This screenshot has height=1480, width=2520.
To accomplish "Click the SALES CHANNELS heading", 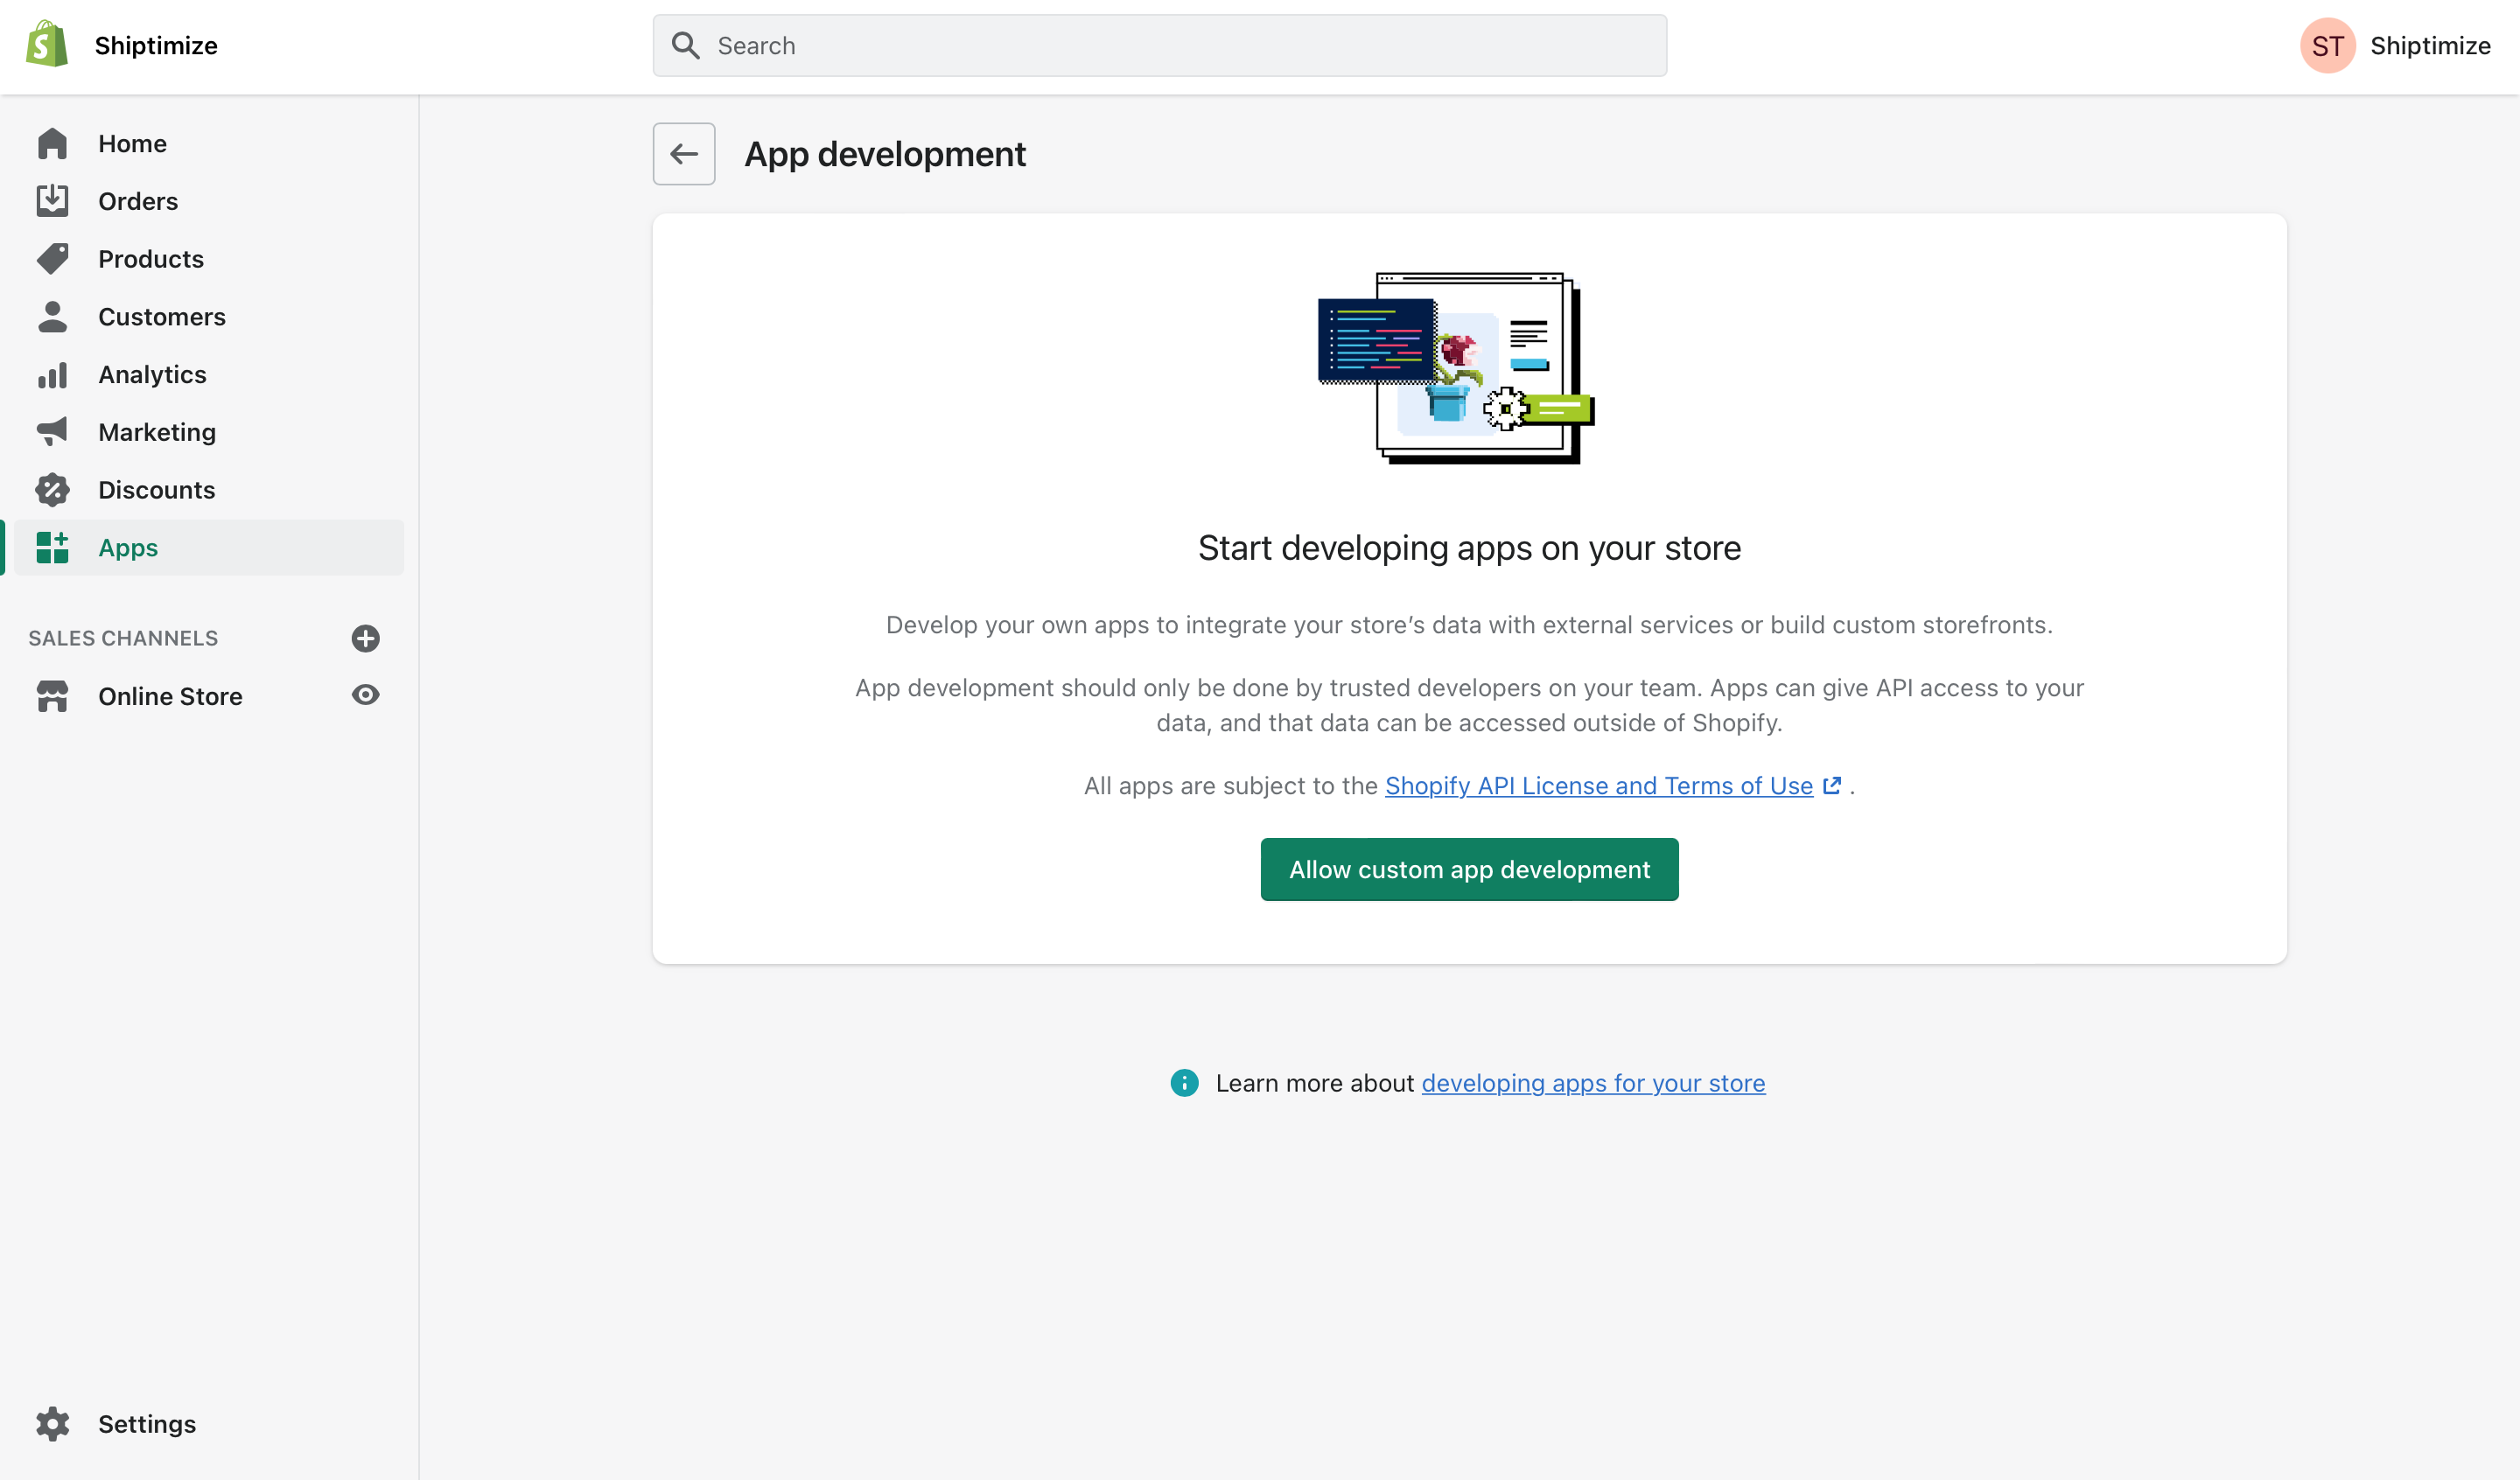I will click(x=123, y=638).
